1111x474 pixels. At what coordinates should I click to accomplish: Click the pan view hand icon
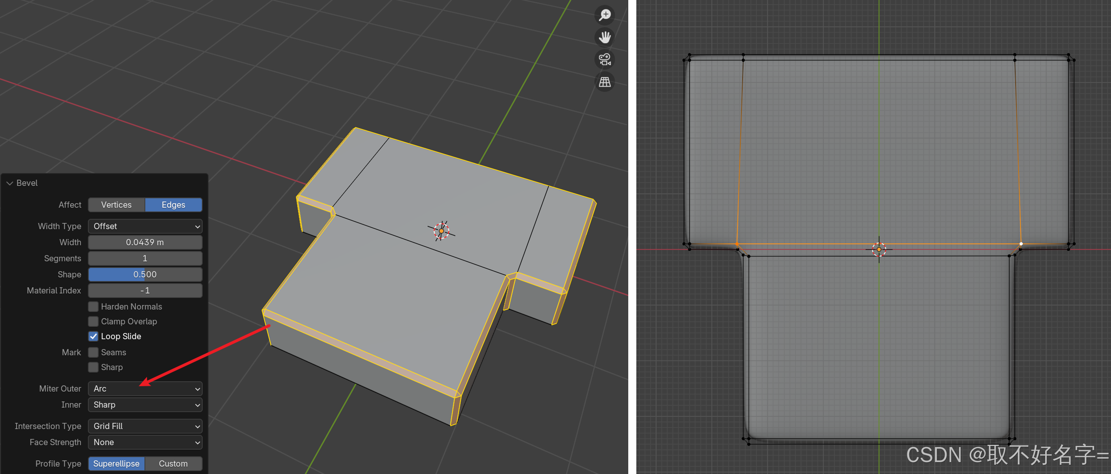tap(605, 37)
